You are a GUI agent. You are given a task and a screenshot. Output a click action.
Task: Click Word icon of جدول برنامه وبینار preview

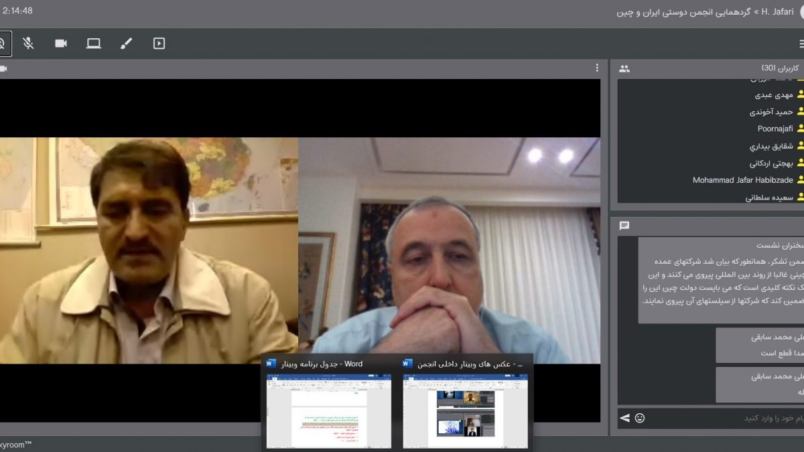(271, 364)
